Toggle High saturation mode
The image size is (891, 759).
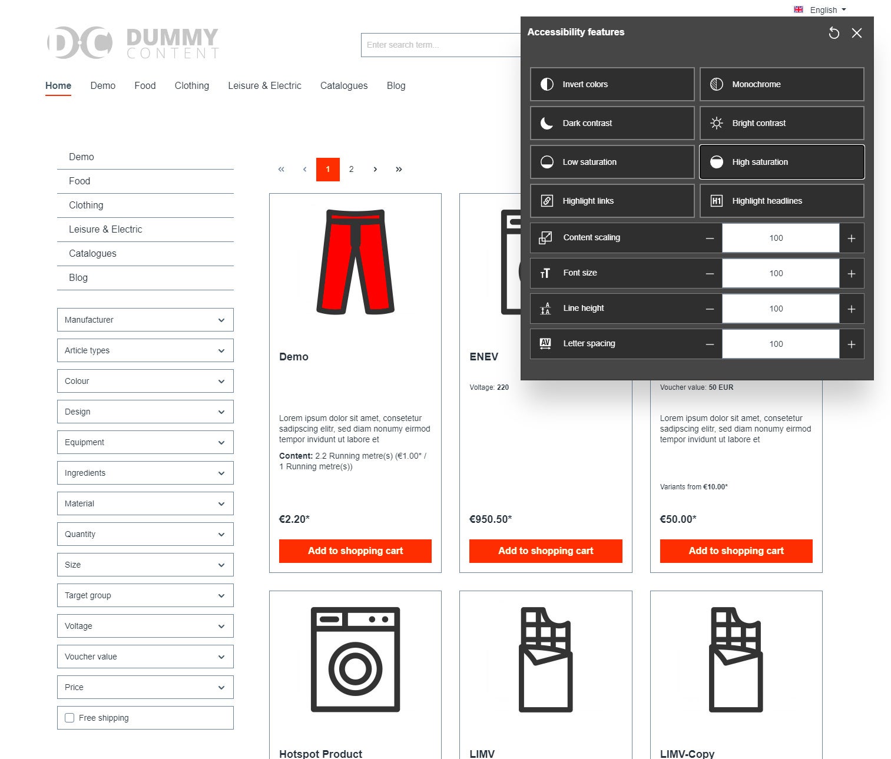click(782, 162)
